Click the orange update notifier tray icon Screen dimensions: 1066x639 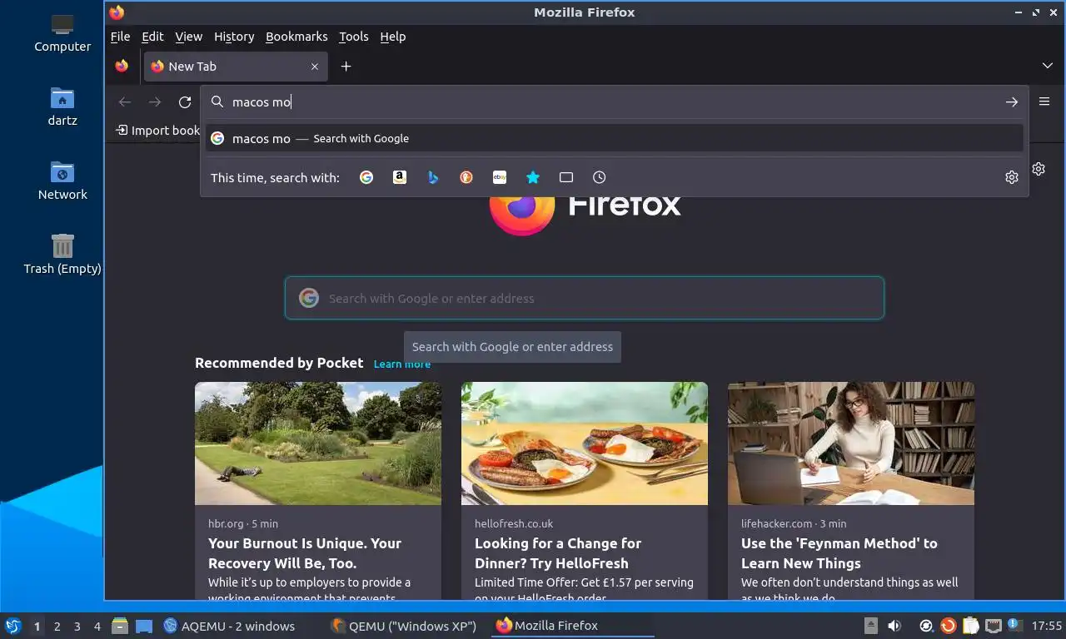(x=948, y=626)
